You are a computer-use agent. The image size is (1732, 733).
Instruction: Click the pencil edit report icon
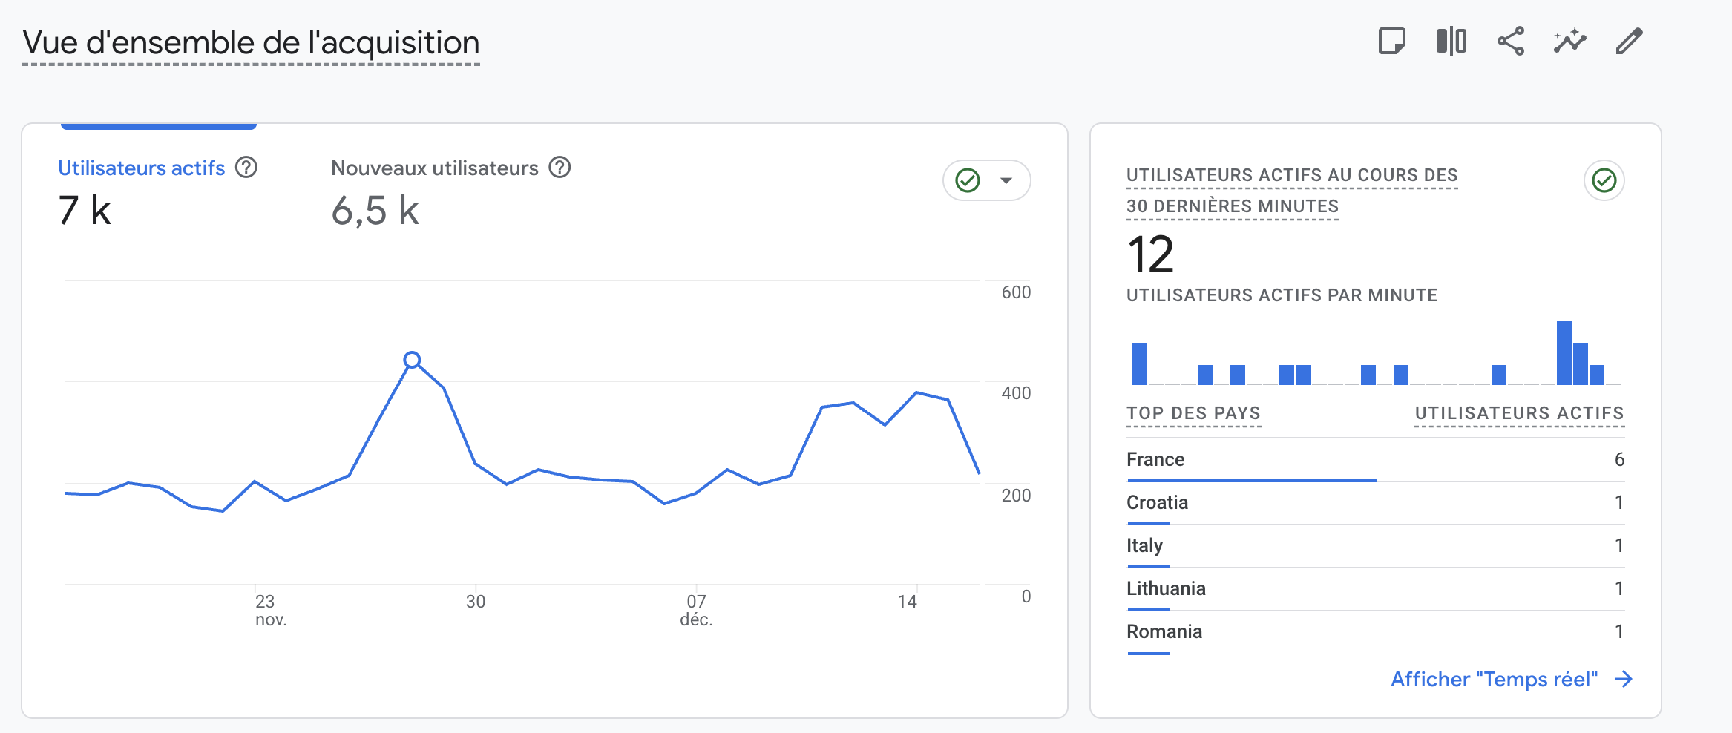click(x=1629, y=42)
